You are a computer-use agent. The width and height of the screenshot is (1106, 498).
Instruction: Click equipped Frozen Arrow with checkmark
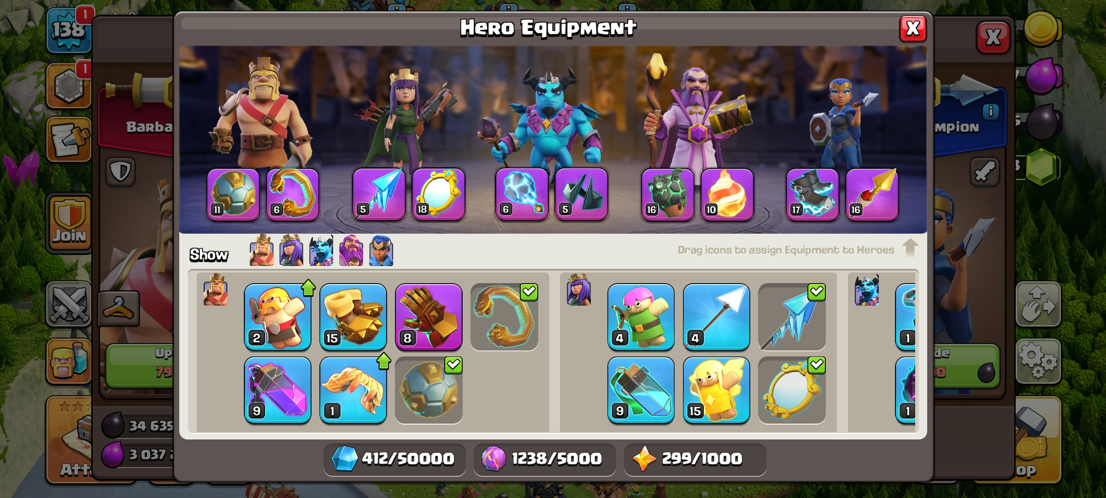pyautogui.click(x=792, y=317)
